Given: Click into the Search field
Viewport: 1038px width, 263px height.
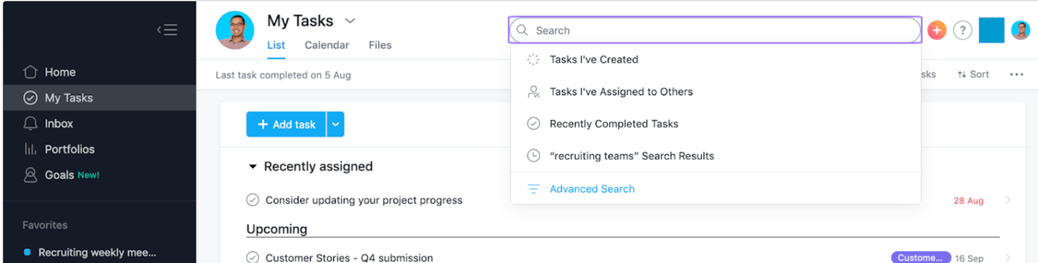Looking at the screenshot, I should click(x=714, y=30).
